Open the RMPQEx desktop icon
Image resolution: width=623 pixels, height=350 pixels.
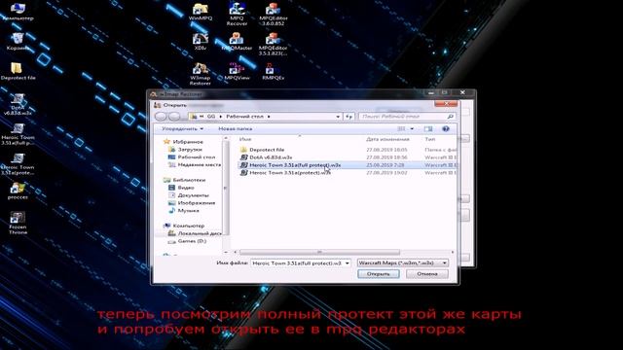point(273,72)
